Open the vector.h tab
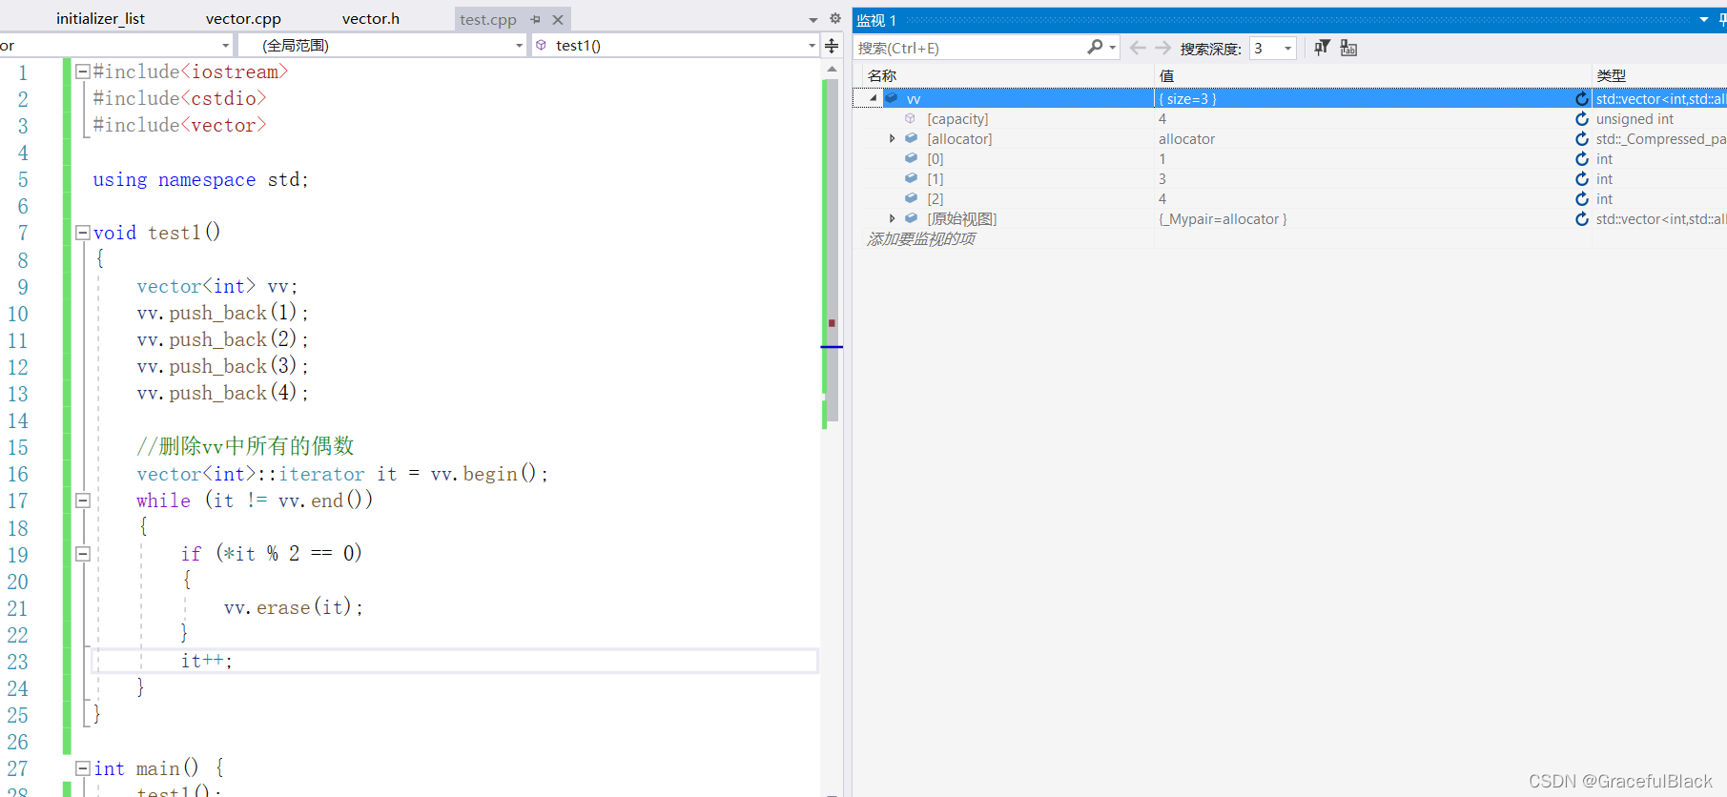Viewport: 1727px width, 797px height. [x=371, y=19]
